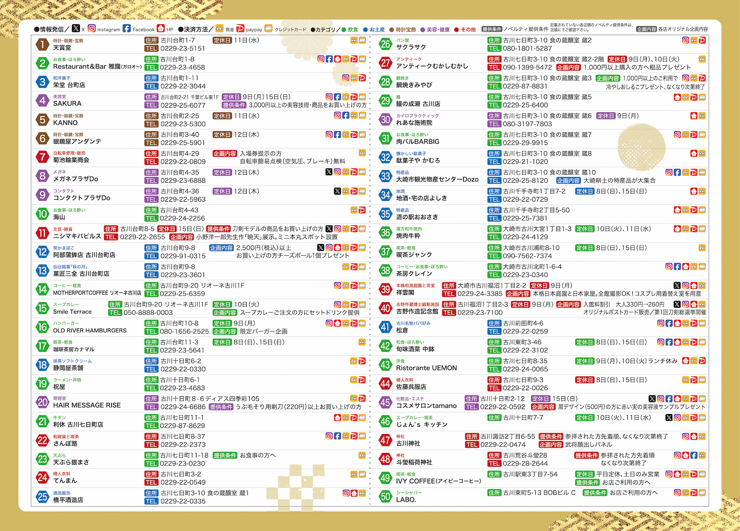This screenshot has width=740, height=531.
Task: Click the shop name OLD RIVER HAMBURGERS
Action: (x=90, y=331)
